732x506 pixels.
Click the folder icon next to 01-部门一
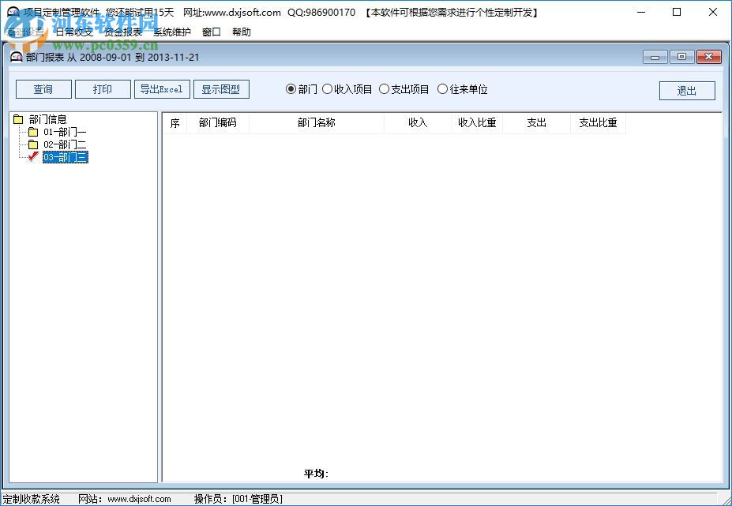coord(32,132)
